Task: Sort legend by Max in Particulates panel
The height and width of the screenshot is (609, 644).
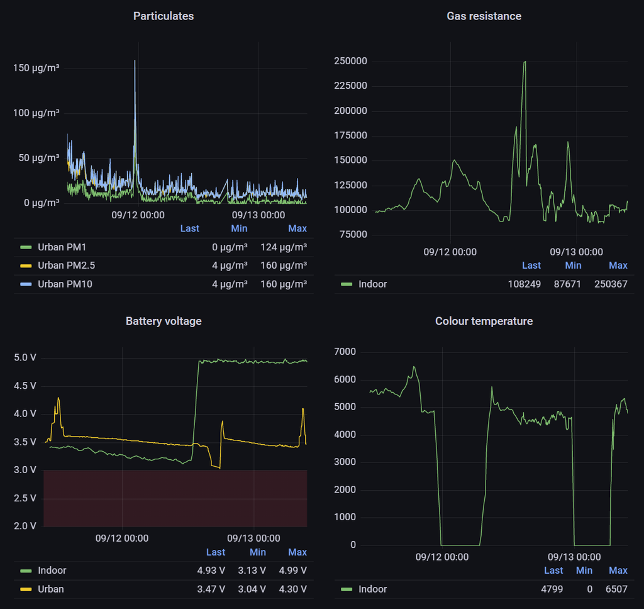Action: 297,228
